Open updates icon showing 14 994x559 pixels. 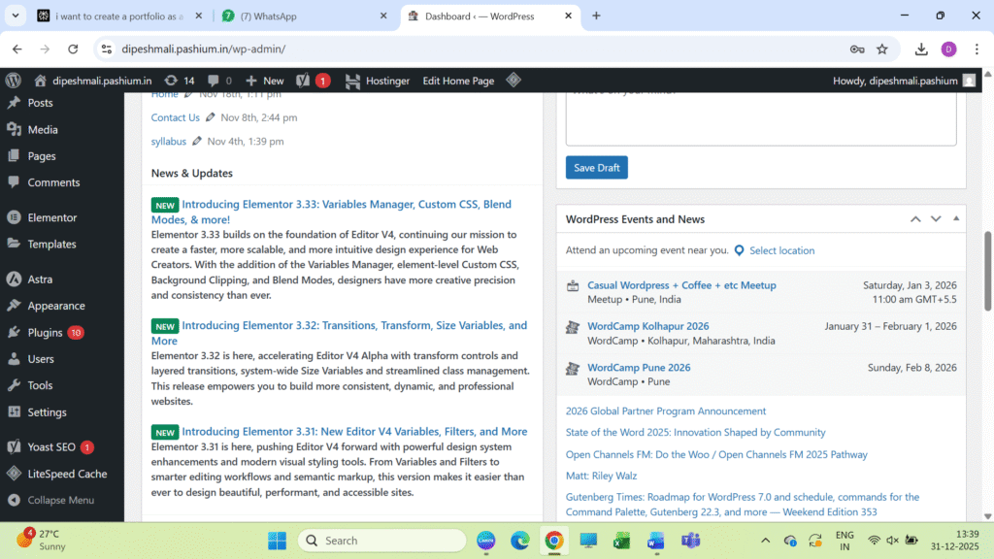click(x=180, y=81)
